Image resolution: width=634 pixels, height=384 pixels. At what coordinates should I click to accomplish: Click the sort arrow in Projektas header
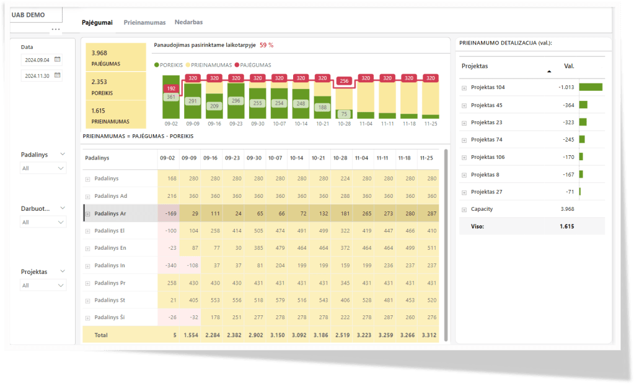[x=548, y=71]
